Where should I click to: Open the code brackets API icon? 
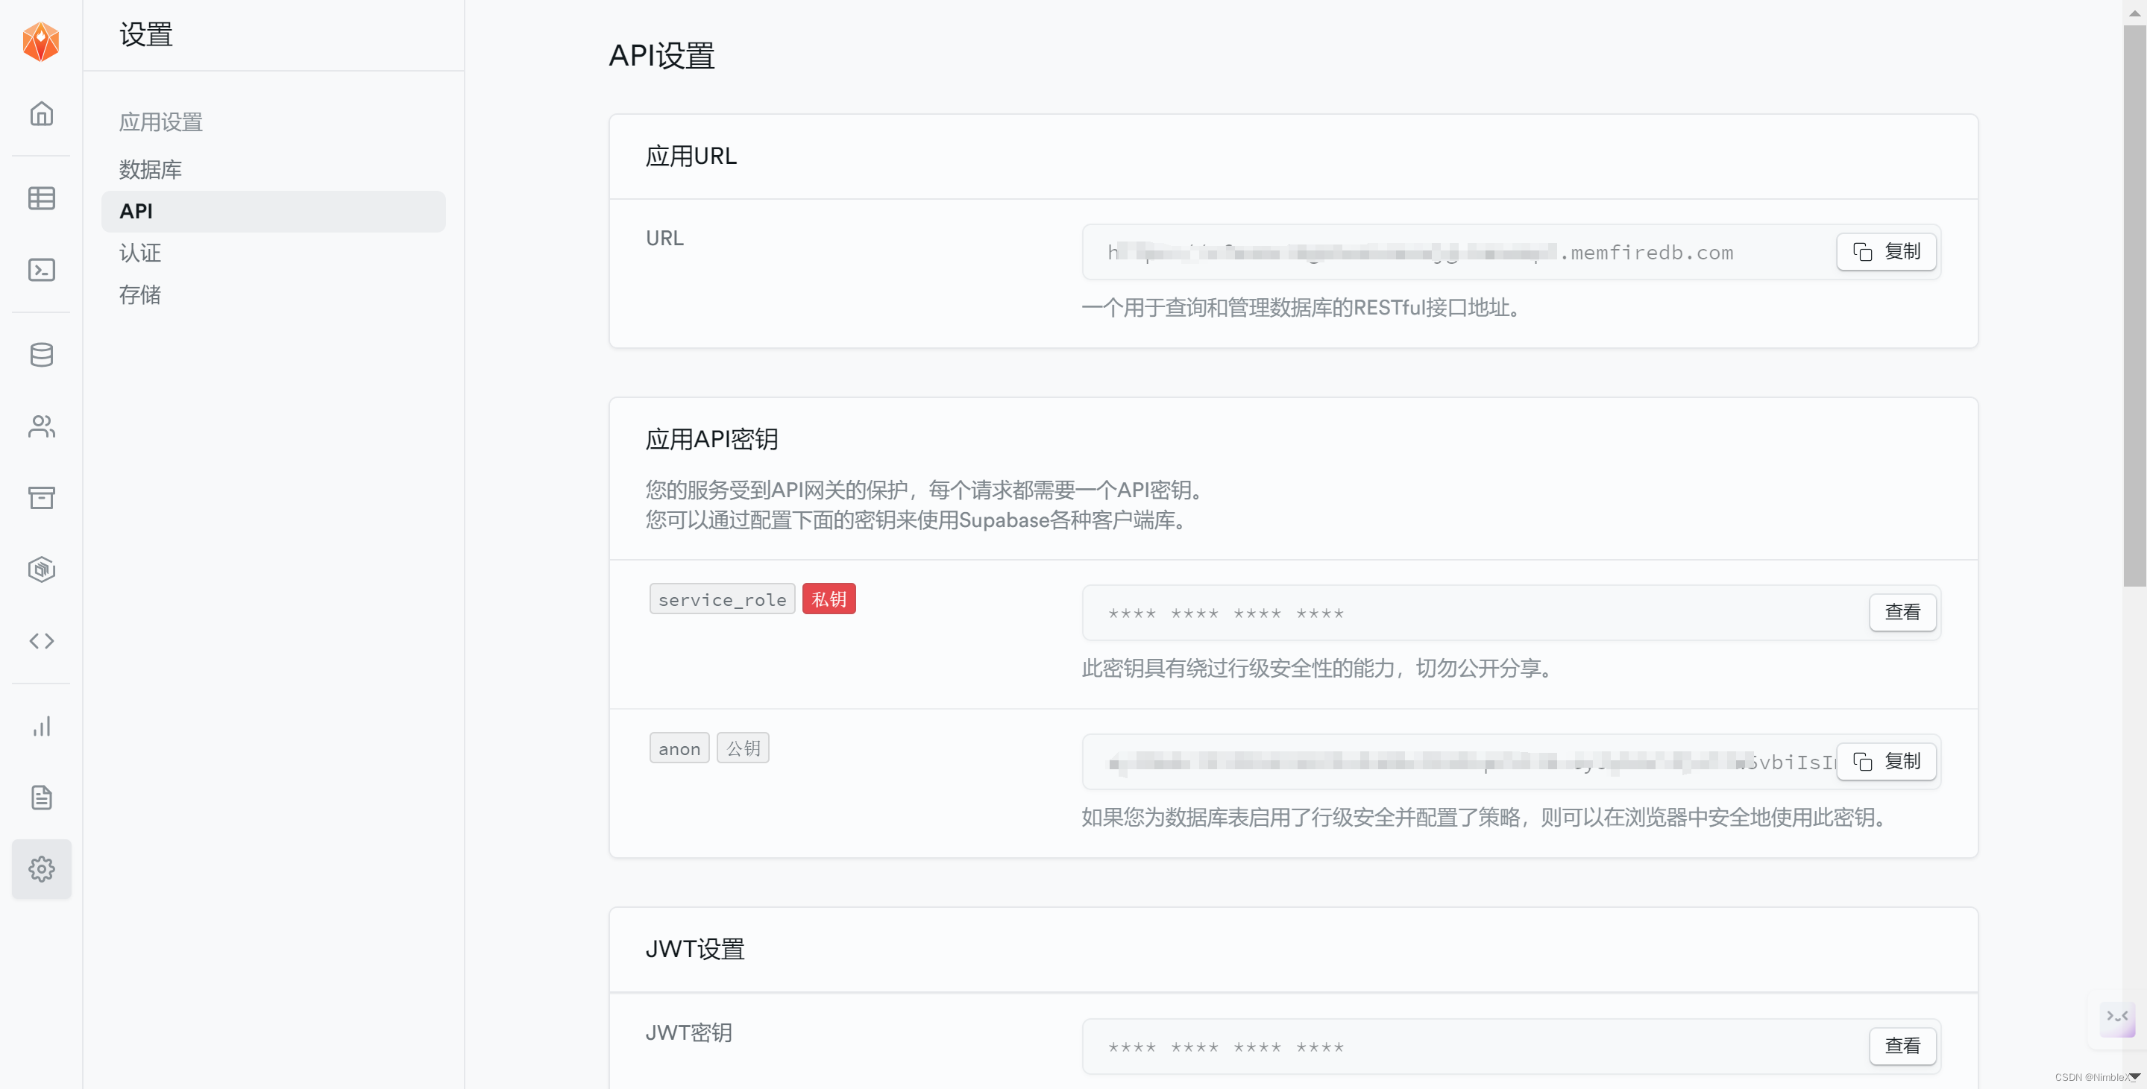coord(41,641)
